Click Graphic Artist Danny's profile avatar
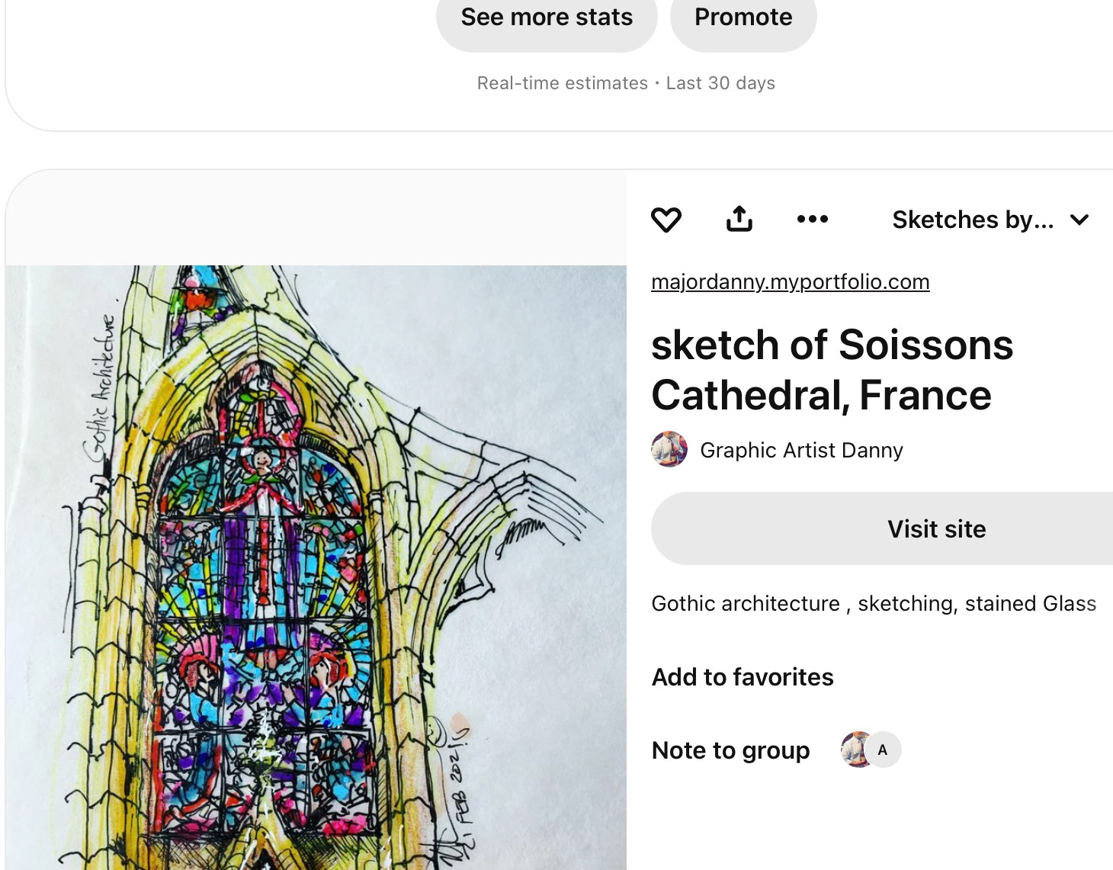The image size is (1113, 870). 669,450
